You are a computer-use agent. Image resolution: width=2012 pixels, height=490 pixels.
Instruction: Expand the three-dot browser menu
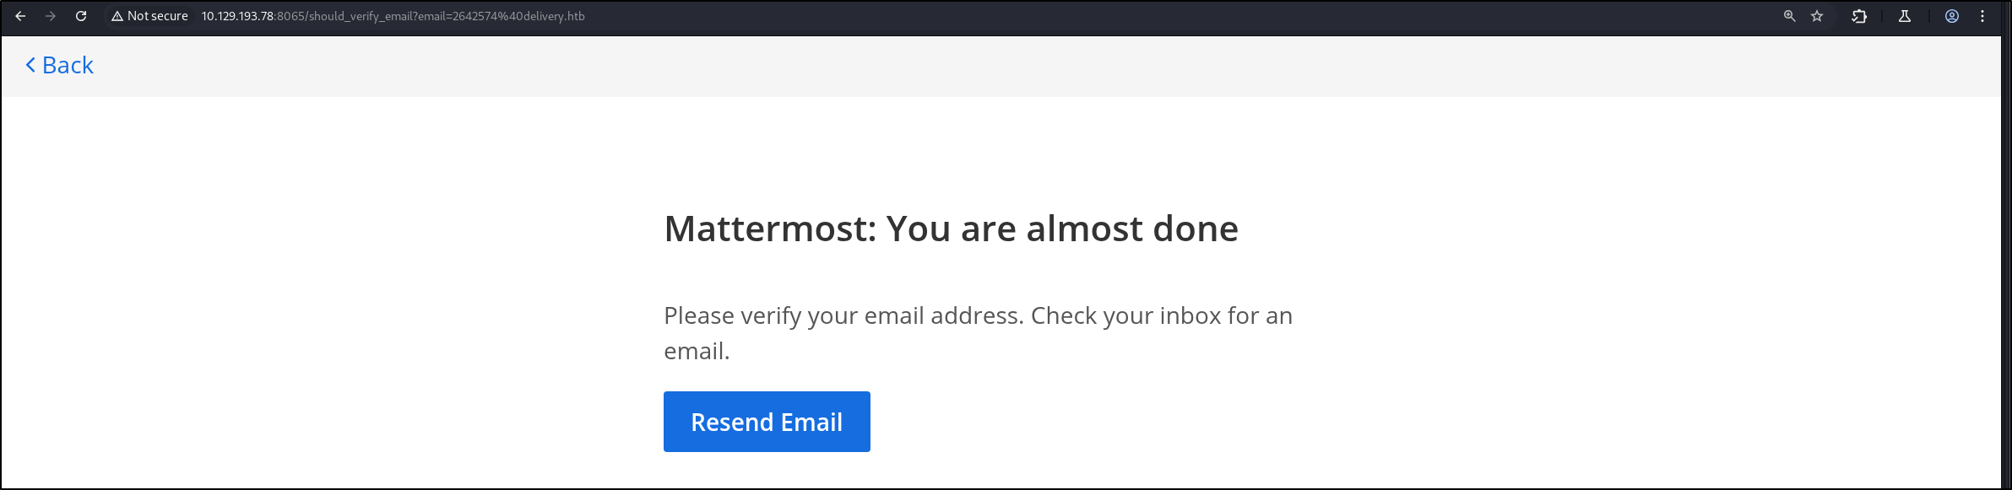pyautogui.click(x=1982, y=16)
